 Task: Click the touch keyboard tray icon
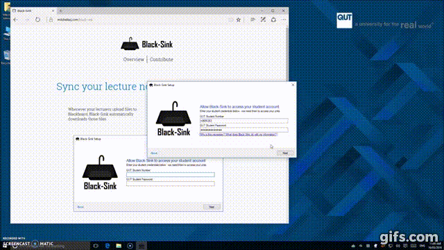click(x=413, y=246)
